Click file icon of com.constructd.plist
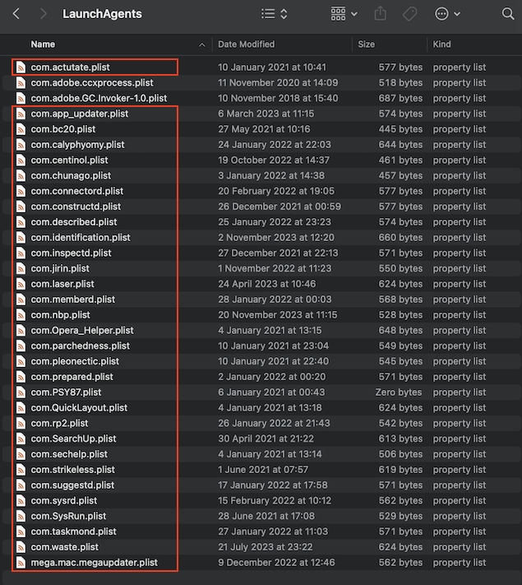 21,207
